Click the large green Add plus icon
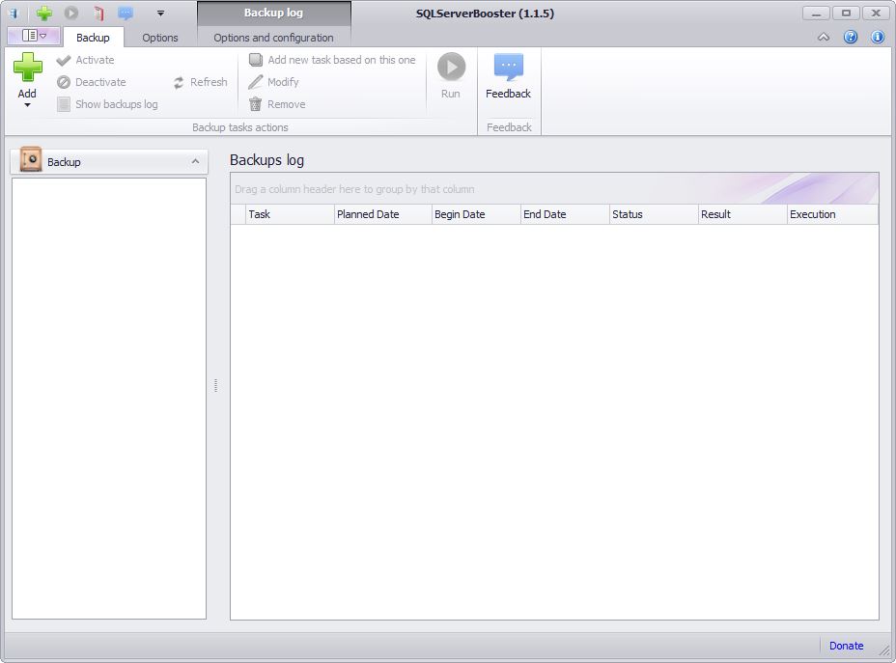The image size is (896, 663). tap(27, 67)
